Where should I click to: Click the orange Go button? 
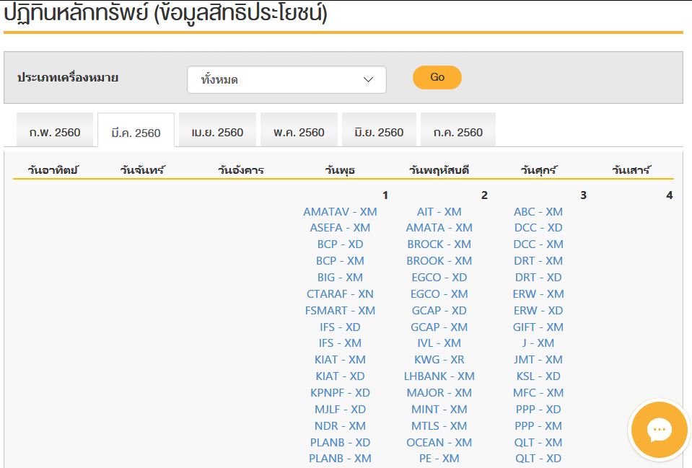pos(437,77)
